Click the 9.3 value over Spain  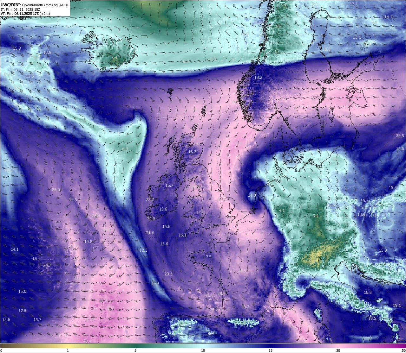click(x=211, y=334)
